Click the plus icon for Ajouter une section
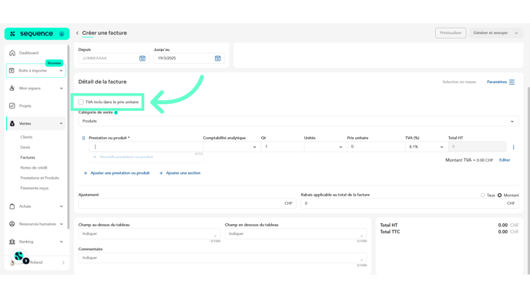530x298 pixels. (161, 173)
